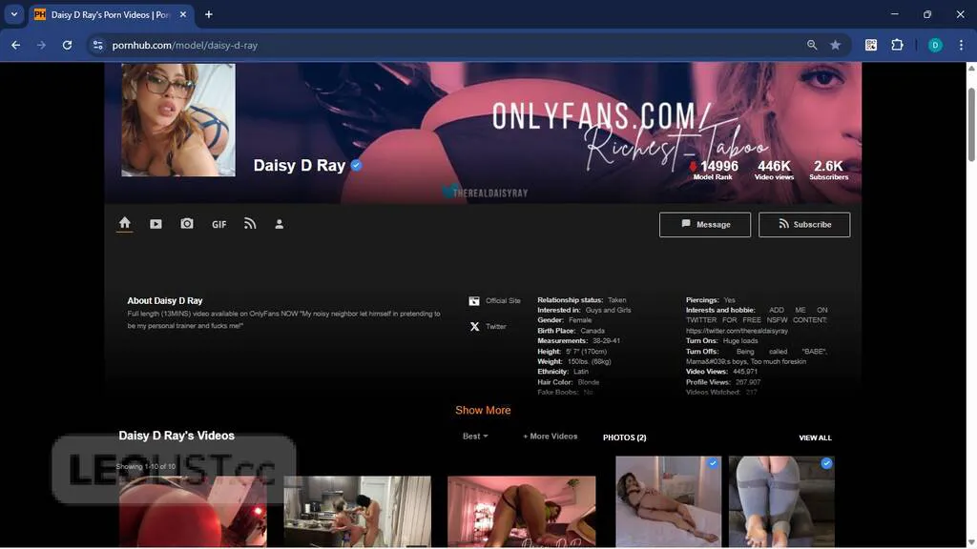
Task: Open the Chrome three-dot menu
Action: click(961, 45)
